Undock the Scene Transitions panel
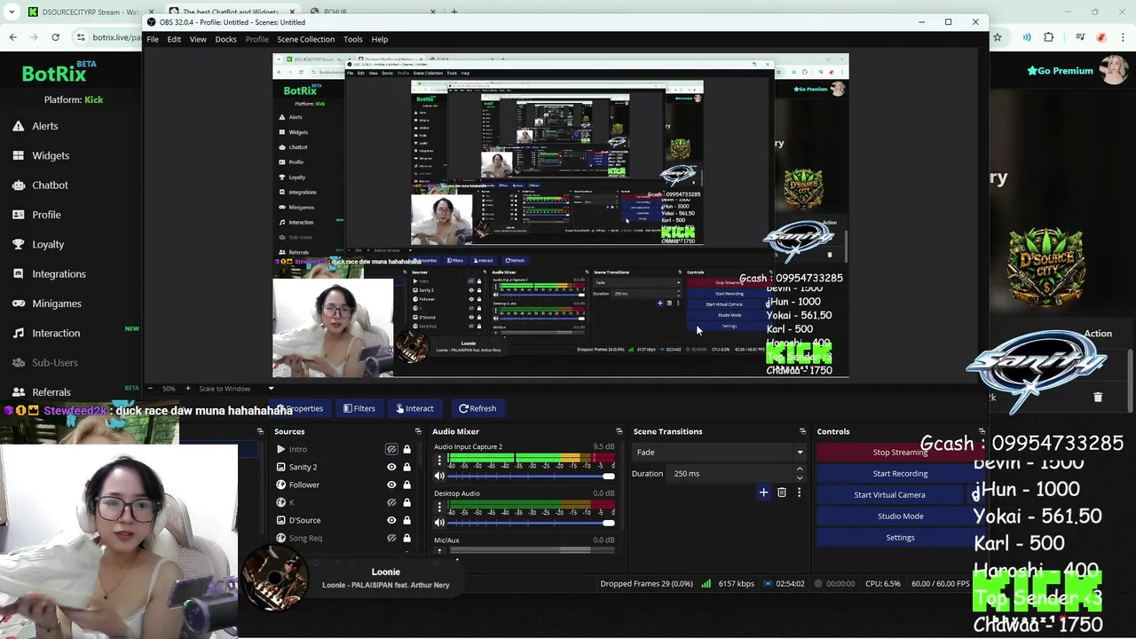Screen dimensions: 1136x639 point(802,431)
